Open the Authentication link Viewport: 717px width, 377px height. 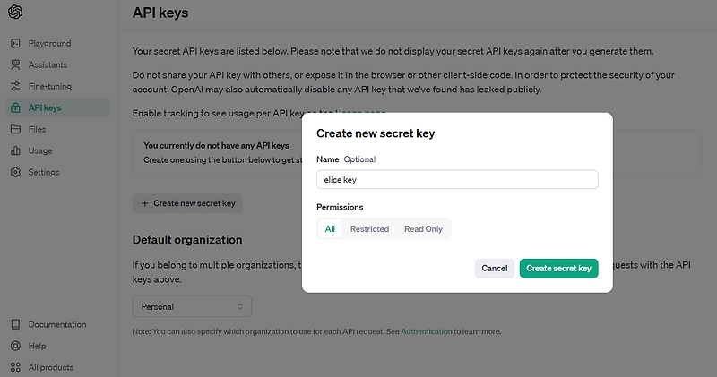tap(427, 331)
